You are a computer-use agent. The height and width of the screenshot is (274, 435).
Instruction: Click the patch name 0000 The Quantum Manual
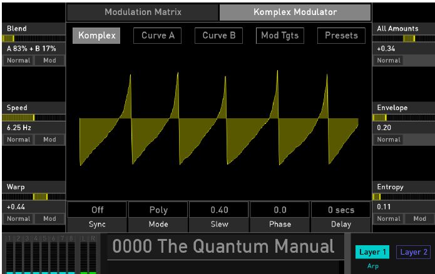pos(224,247)
